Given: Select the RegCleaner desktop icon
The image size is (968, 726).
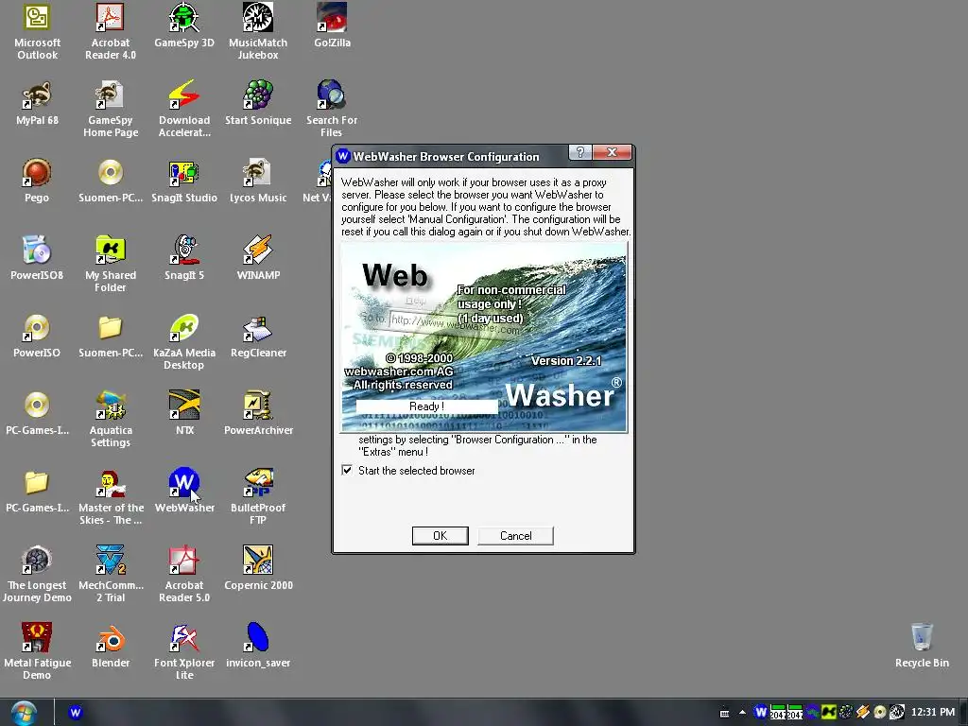Looking at the screenshot, I should 258,336.
